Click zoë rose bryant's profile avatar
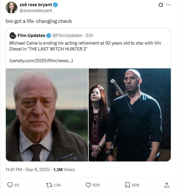 point(11,8)
